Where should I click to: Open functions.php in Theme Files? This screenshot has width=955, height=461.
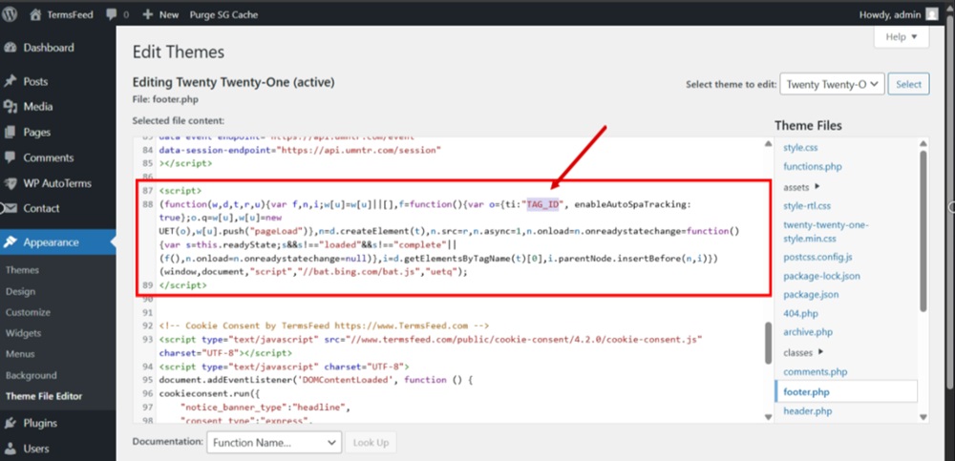click(813, 166)
